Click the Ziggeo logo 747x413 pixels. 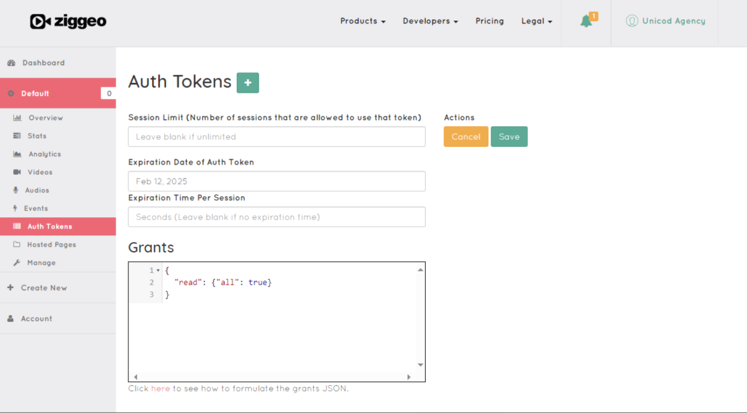[68, 21]
